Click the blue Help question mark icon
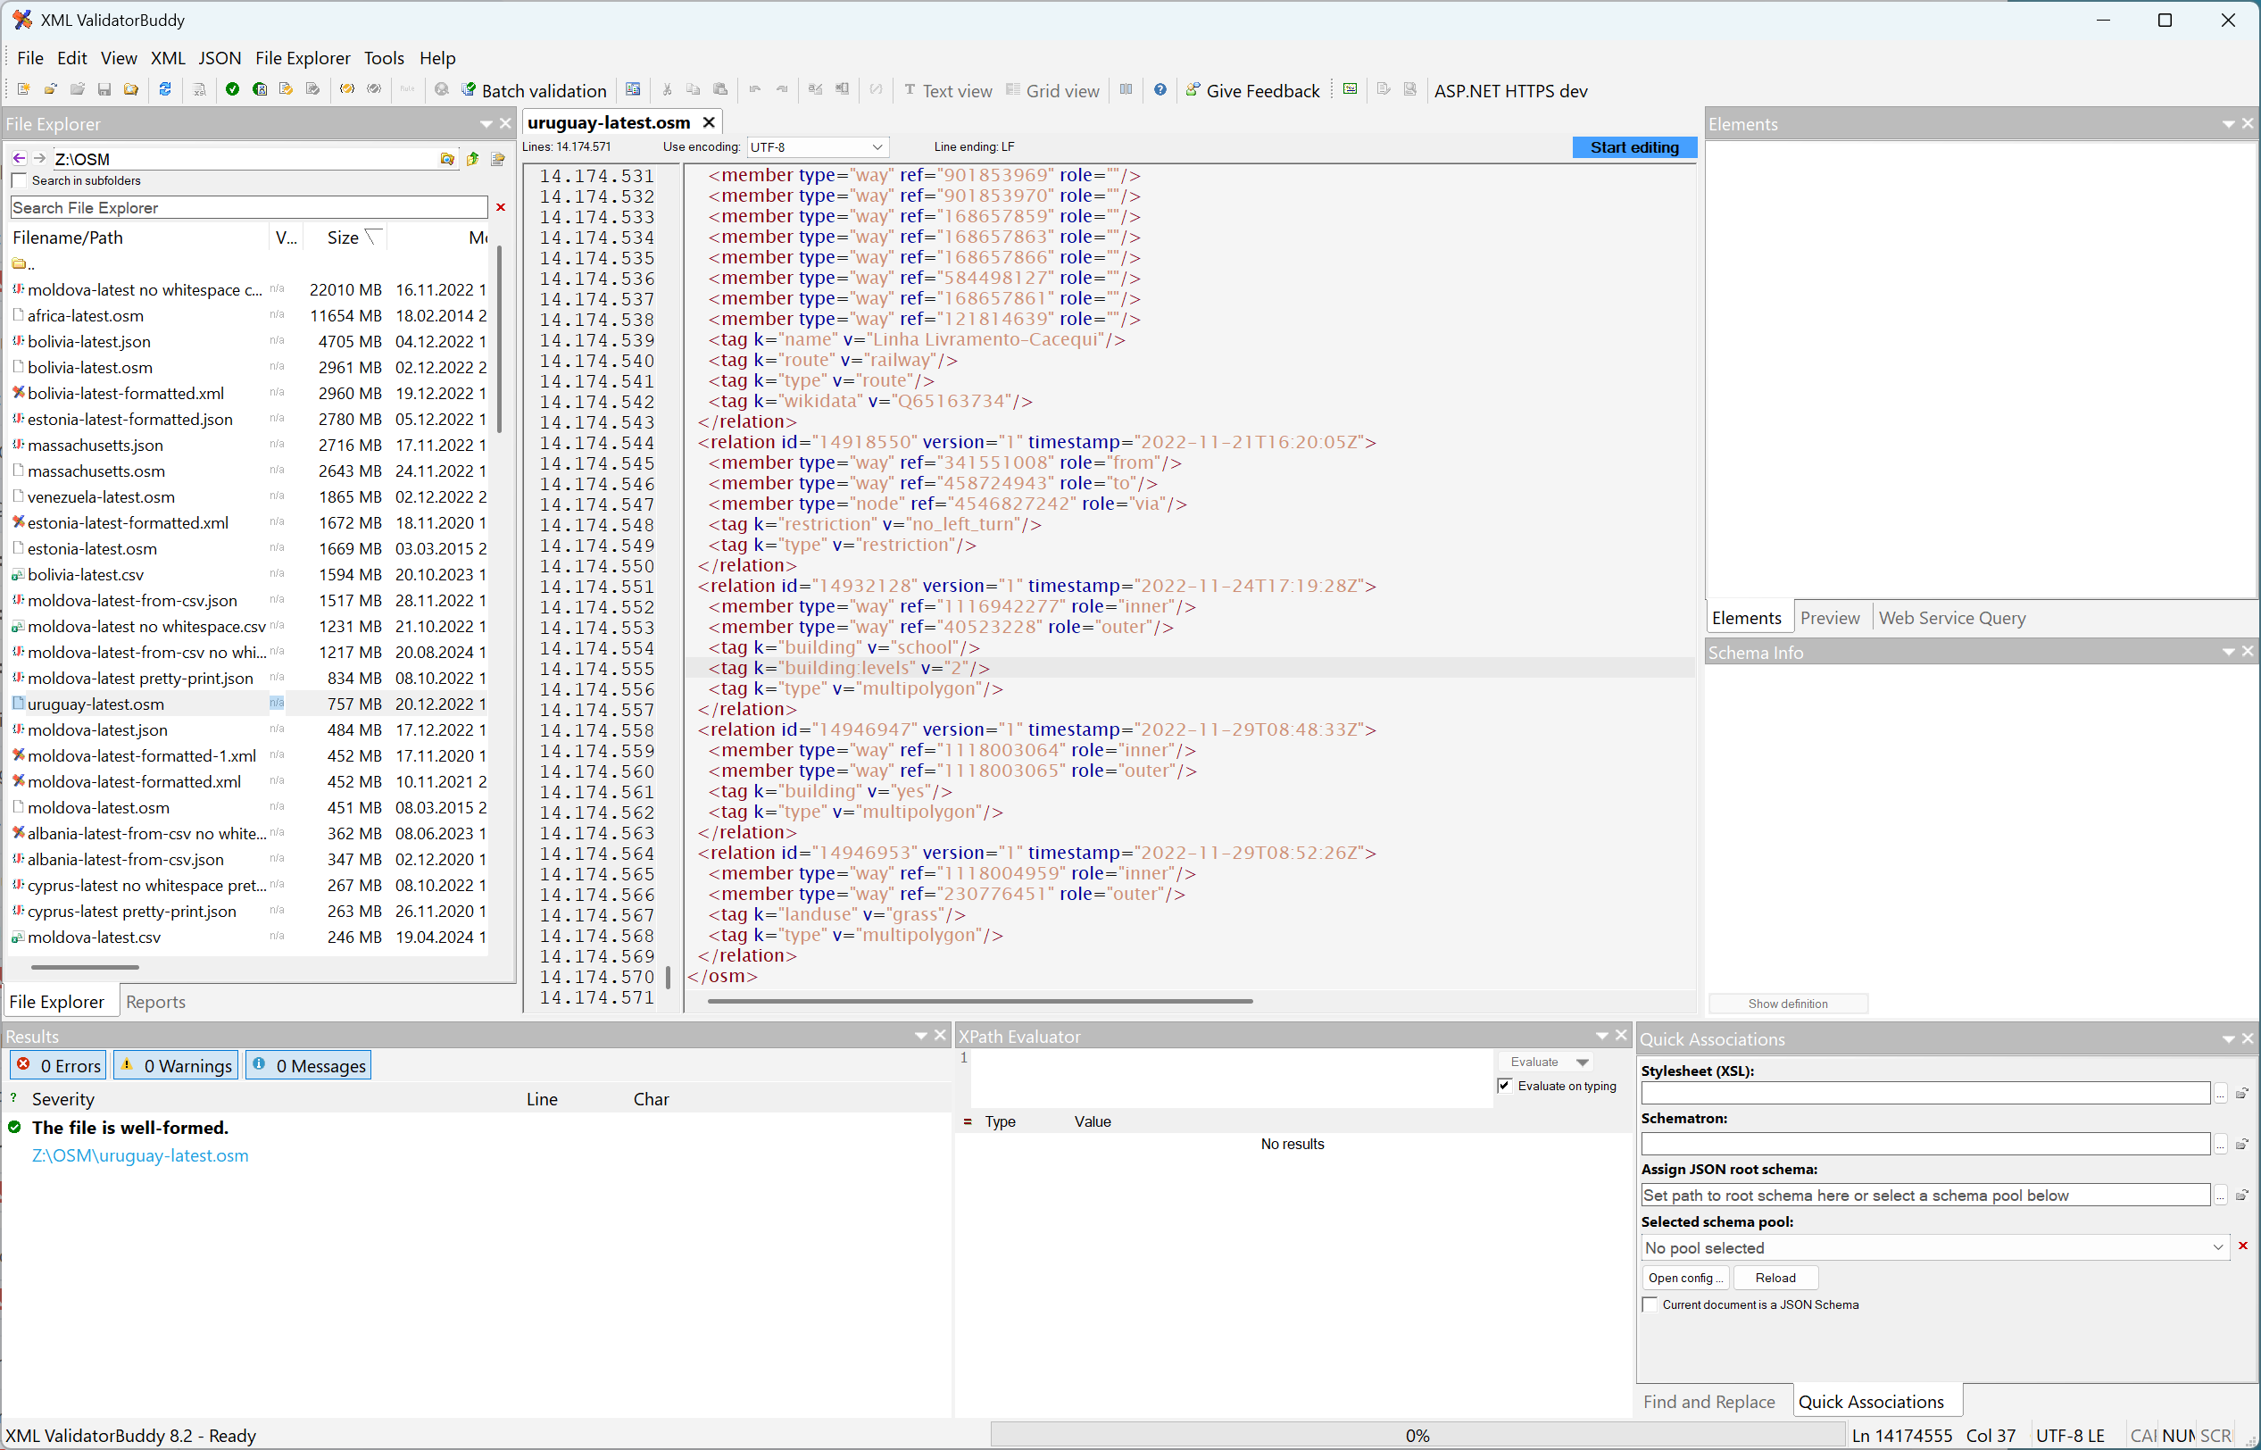 coord(1160,89)
